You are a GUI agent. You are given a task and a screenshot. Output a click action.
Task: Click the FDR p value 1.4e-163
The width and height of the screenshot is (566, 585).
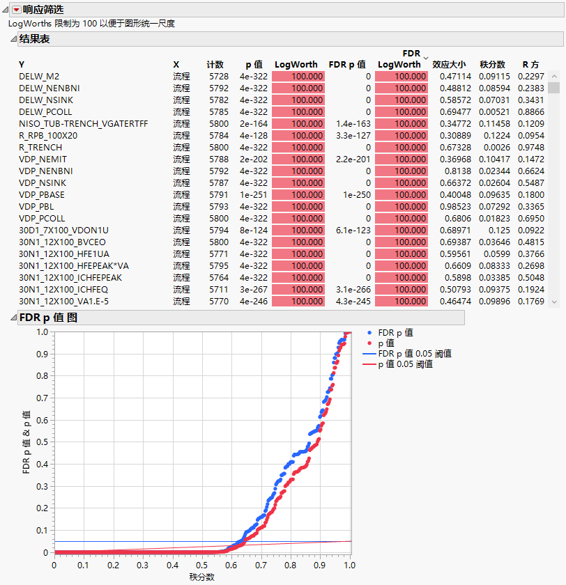pos(353,124)
